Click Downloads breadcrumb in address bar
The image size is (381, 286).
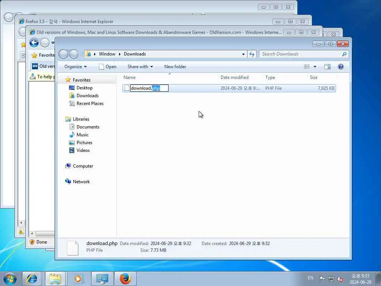point(135,54)
